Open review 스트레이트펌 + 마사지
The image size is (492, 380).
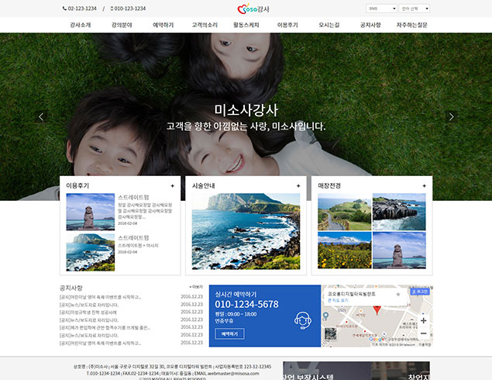pyautogui.click(x=138, y=245)
